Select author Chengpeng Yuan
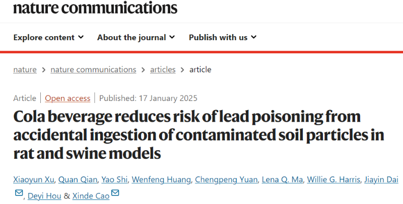Image resolution: width=403 pixels, height=204 pixels. coord(226,179)
